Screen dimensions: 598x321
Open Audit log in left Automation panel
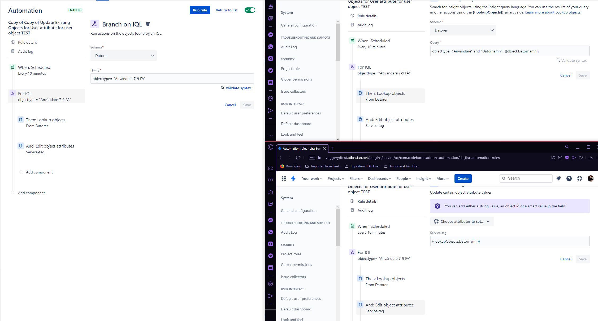tap(25, 51)
